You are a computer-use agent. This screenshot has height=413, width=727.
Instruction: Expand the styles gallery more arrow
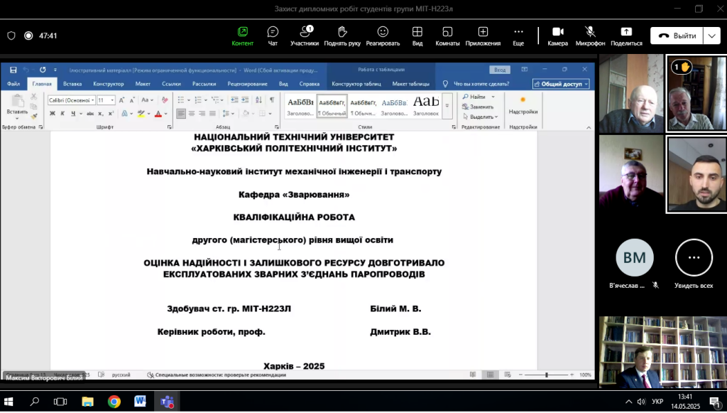pyautogui.click(x=447, y=106)
